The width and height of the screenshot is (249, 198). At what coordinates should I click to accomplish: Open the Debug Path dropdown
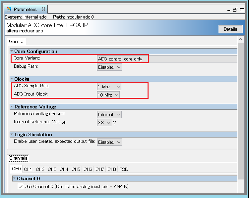(x=109, y=67)
